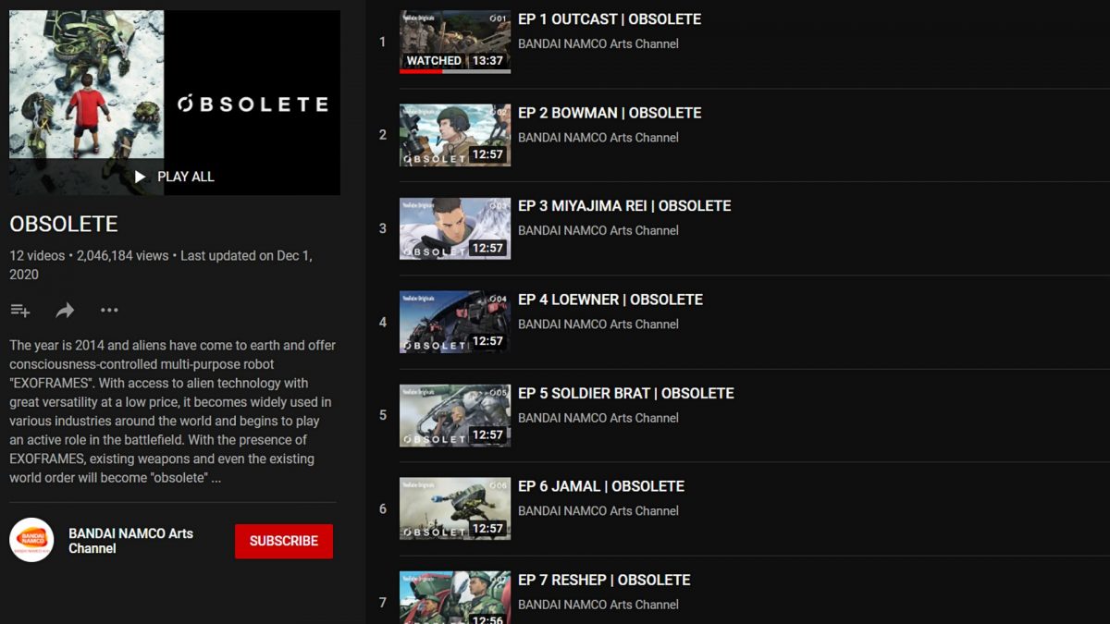
Task: Open channel link under EP 2 BOWMAN
Action: (598, 138)
